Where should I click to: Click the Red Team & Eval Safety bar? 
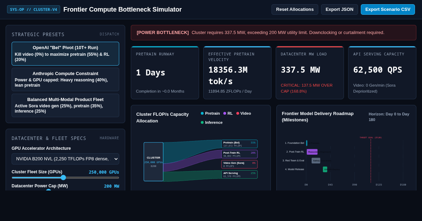(316, 161)
